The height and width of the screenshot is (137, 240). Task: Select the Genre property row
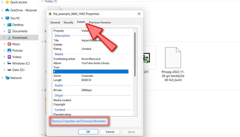(x=90, y=76)
